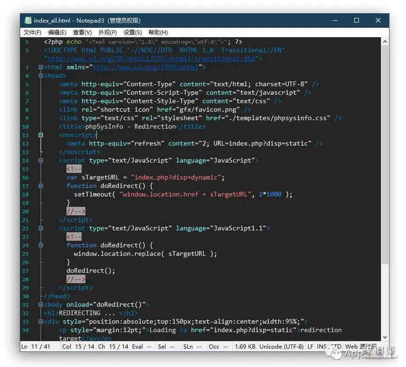Click the '<noscript>' tag on line 11
Viewport: 406px width, 367px height.
click(77, 135)
